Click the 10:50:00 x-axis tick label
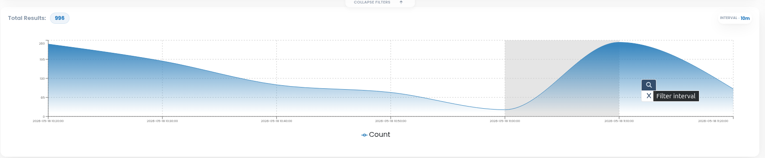The height and width of the screenshot is (158, 765). (x=391, y=121)
